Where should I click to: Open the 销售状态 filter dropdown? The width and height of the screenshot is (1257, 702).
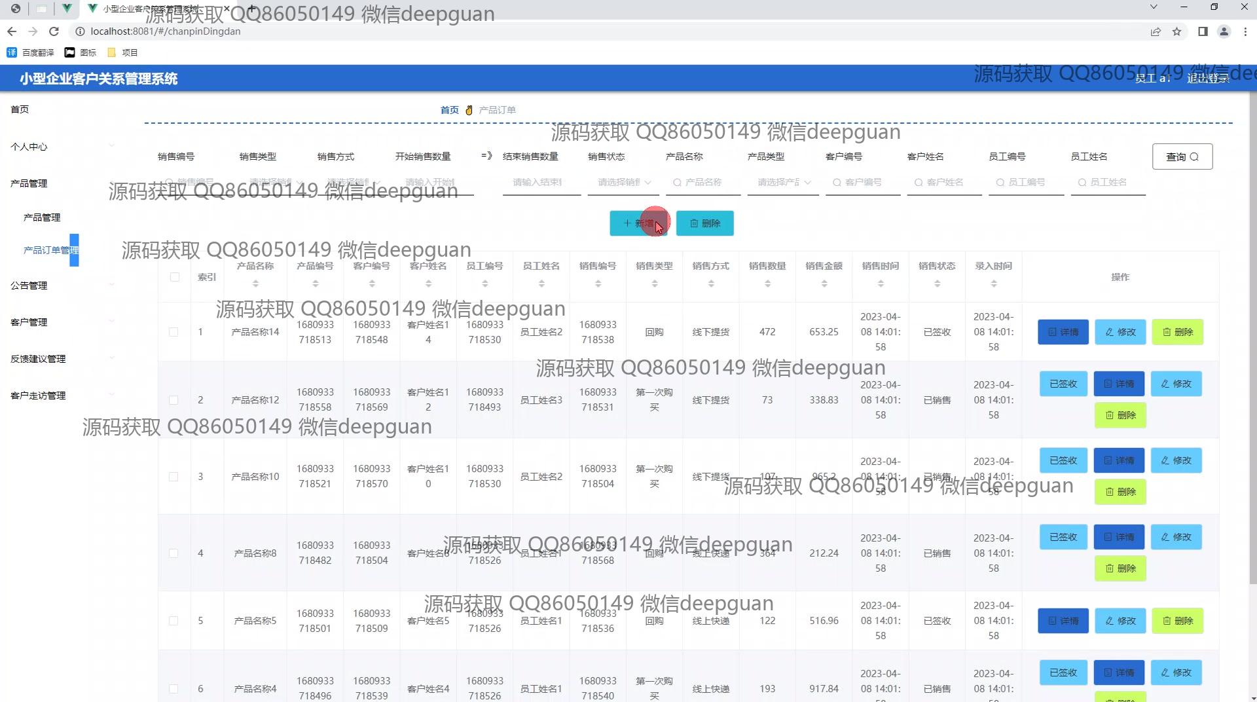(x=623, y=183)
